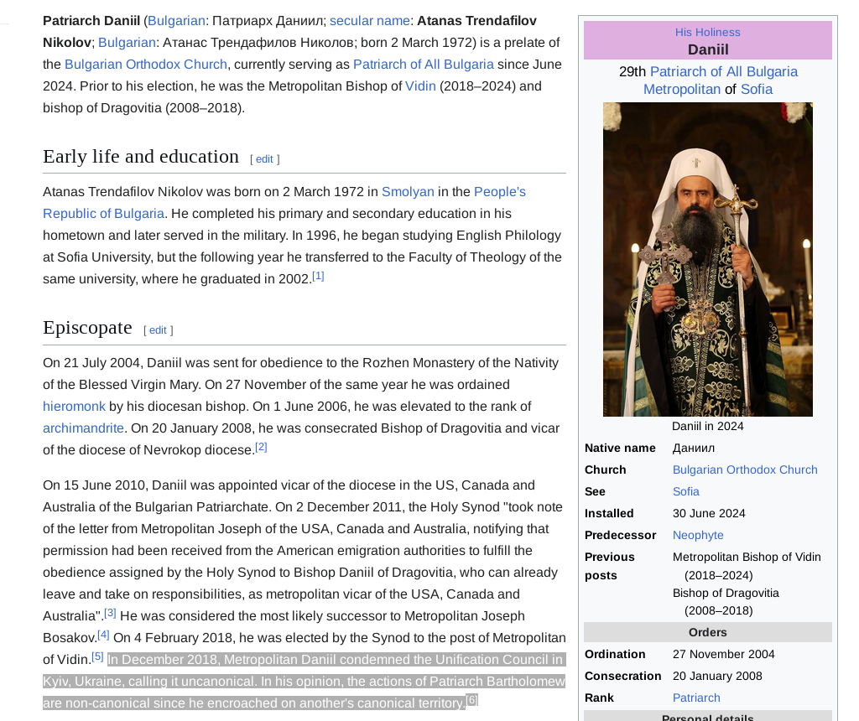Viewport: 859px width, 721px height.
Task: Open the Bulgarian Orthodox Church link in intro
Action: point(146,65)
